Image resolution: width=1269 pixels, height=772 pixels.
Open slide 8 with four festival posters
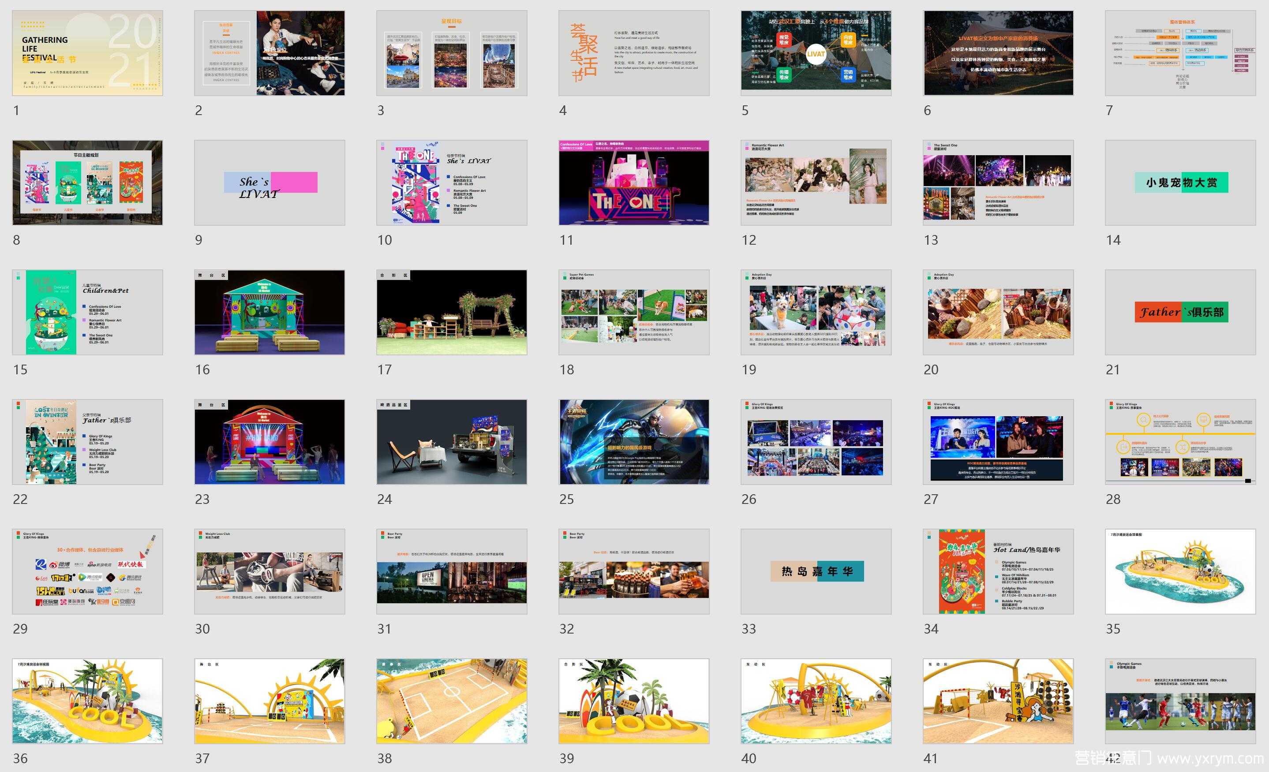pos(87,183)
